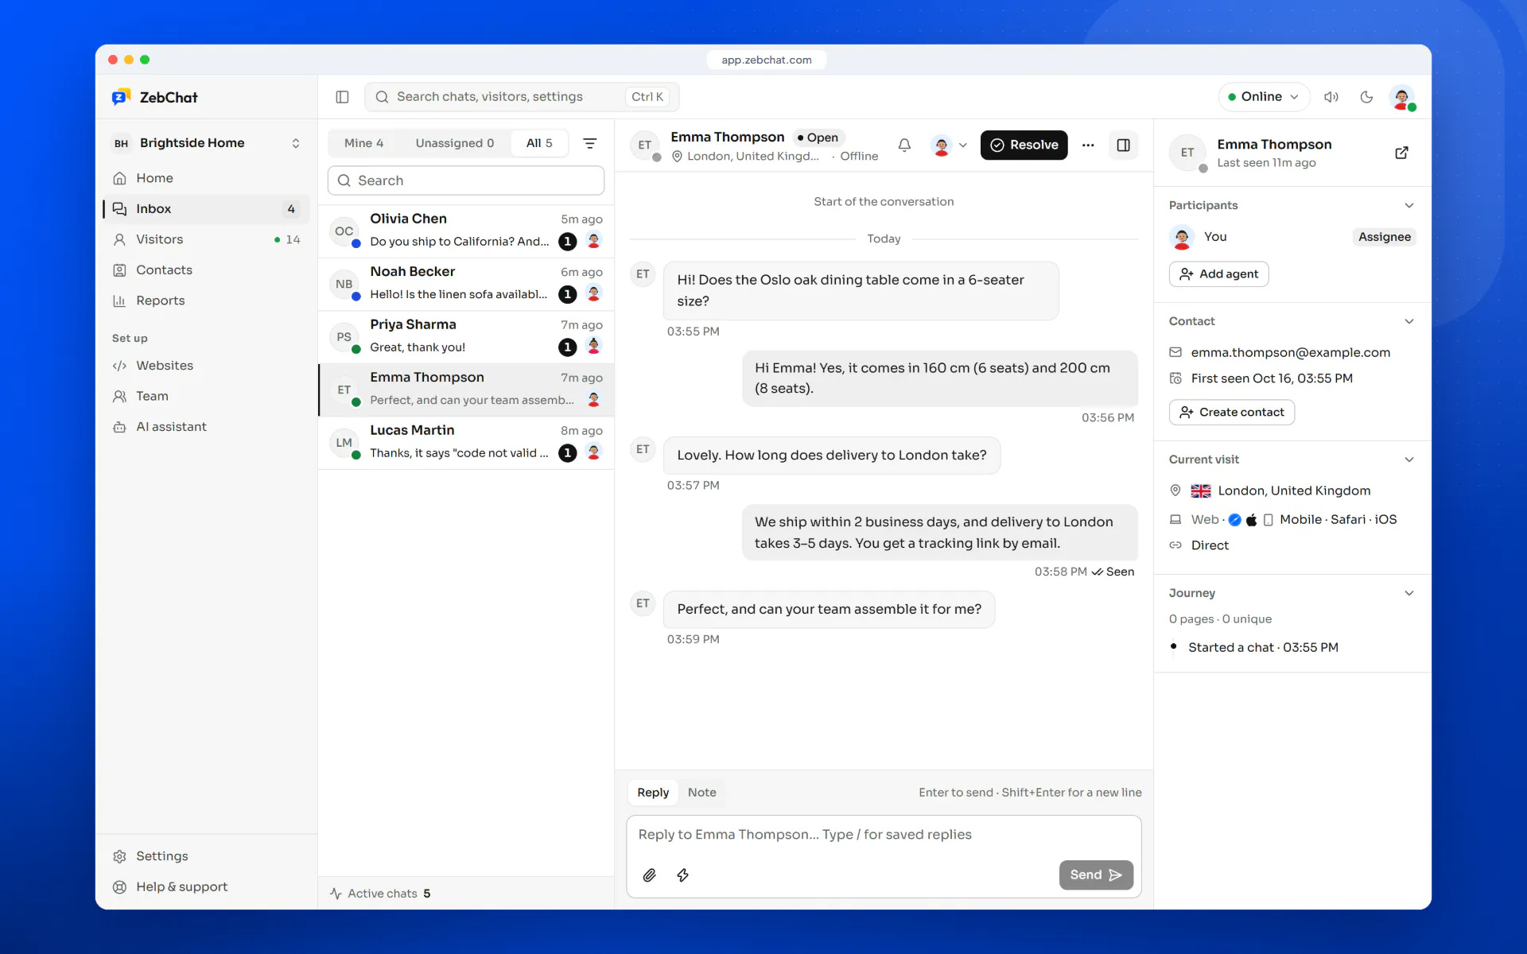The height and width of the screenshot is (954, 1527).
Task: Open the assignee avatar dropdown in header
Action: coord(950,145)
